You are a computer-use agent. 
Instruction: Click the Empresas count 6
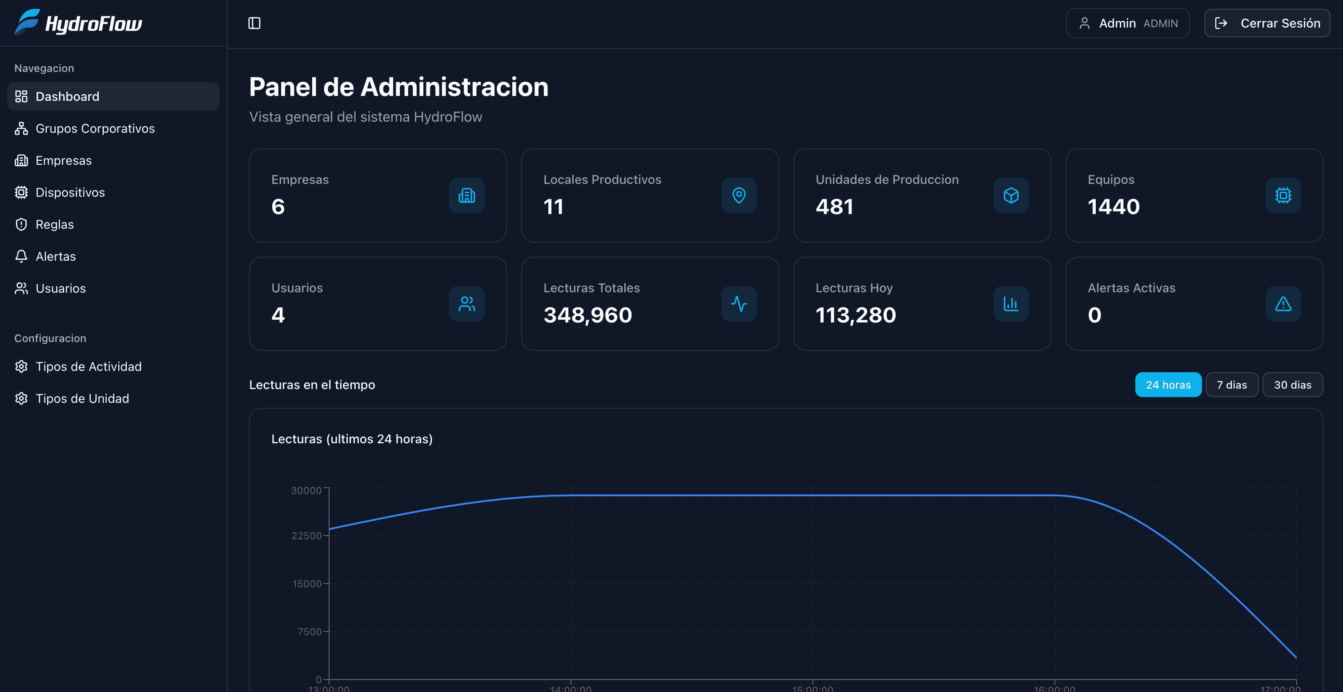(278, 207)
